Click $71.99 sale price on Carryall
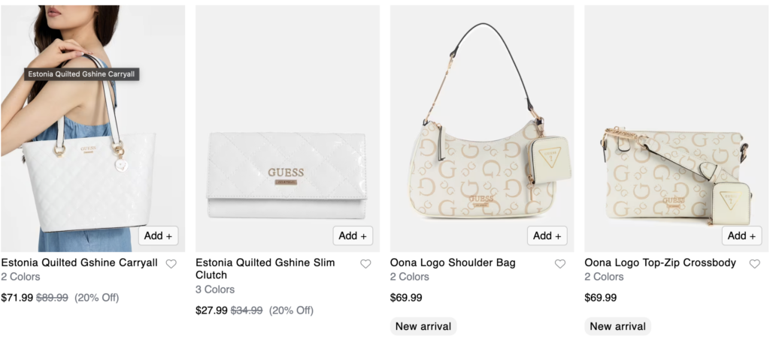 click(17, 297)
